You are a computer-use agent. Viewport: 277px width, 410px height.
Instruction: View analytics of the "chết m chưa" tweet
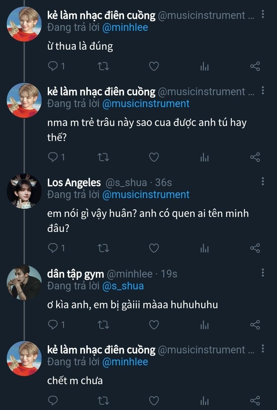point(204,401)
